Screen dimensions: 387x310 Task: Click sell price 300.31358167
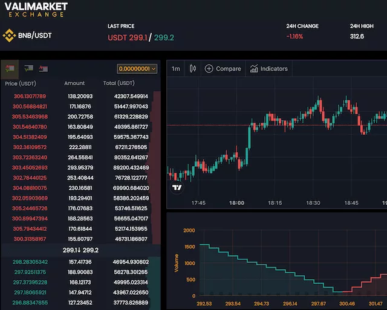[x=30, y=239]
